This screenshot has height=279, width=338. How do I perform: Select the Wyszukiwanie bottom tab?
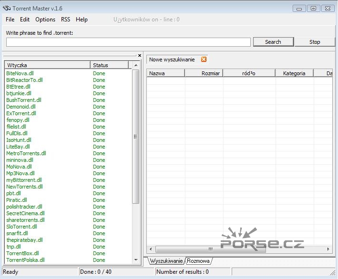(x=166, y=261)
